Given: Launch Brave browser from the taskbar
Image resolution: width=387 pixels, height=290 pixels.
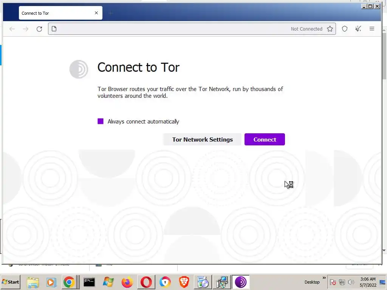Looking at the screenshot, I should coord(184,282).
